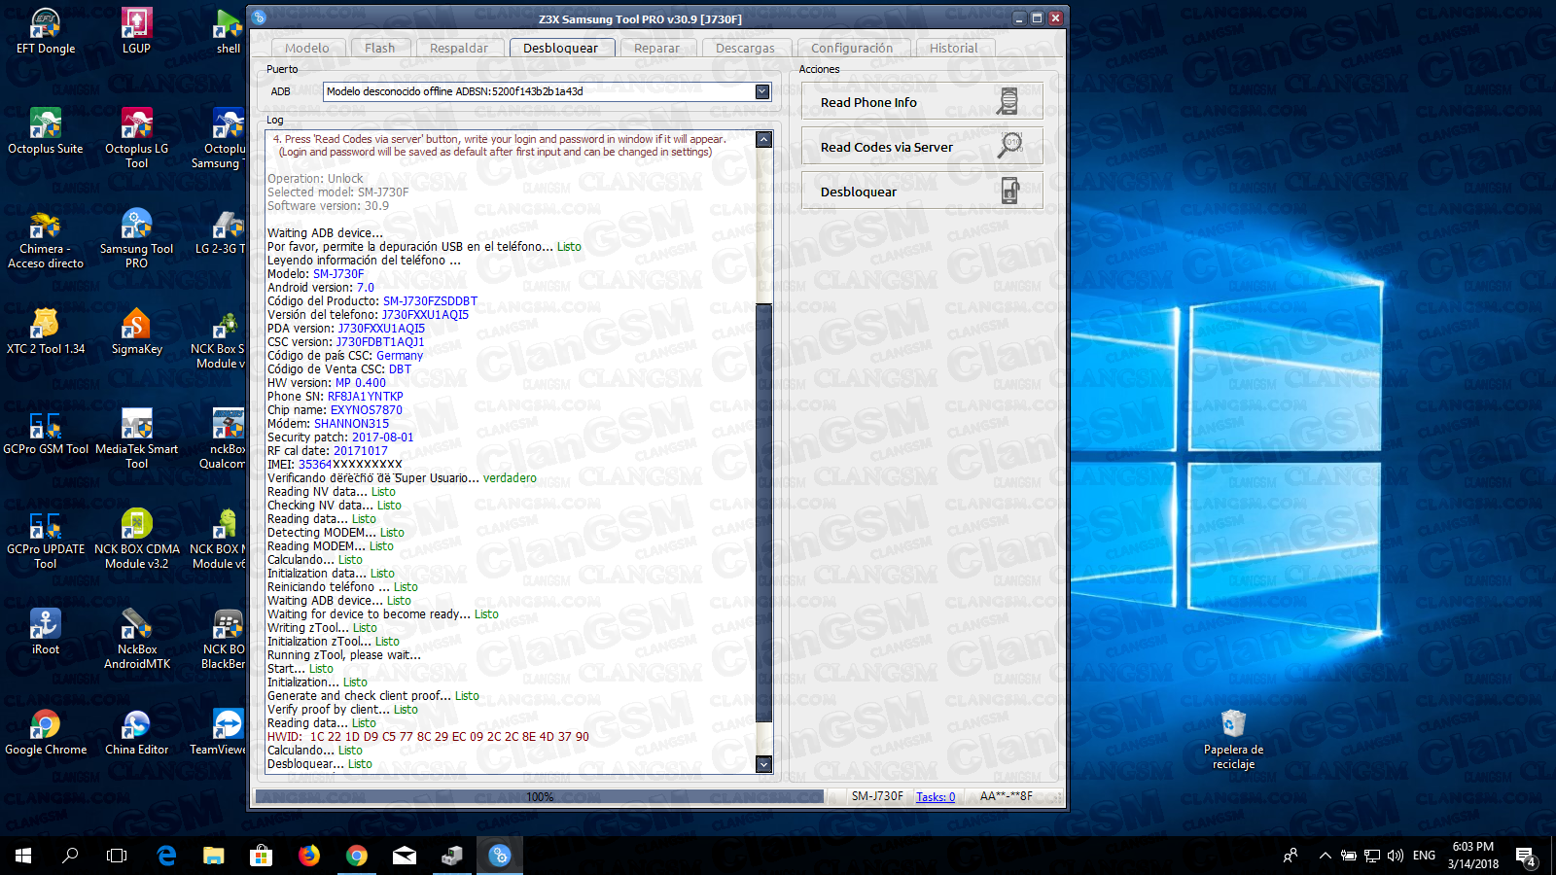Launch Chimera Acceso directo shortcut

pyautogui.click(x=46, y=239)
